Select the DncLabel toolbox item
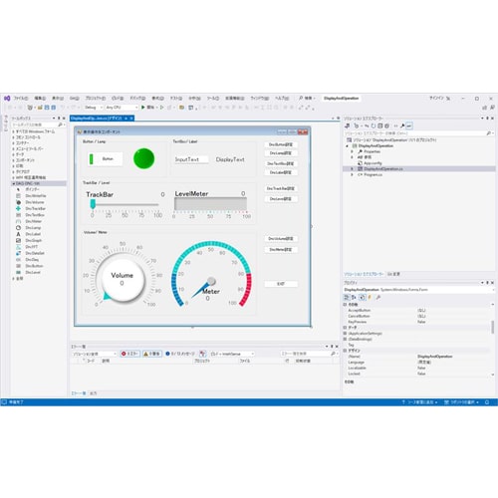 33,234
